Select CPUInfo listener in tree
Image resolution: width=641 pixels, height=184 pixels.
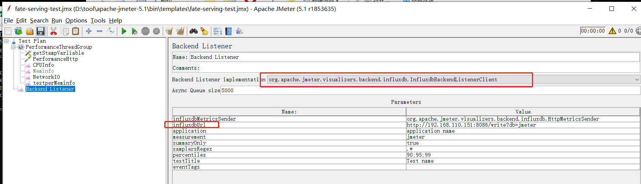click(43, 65)
